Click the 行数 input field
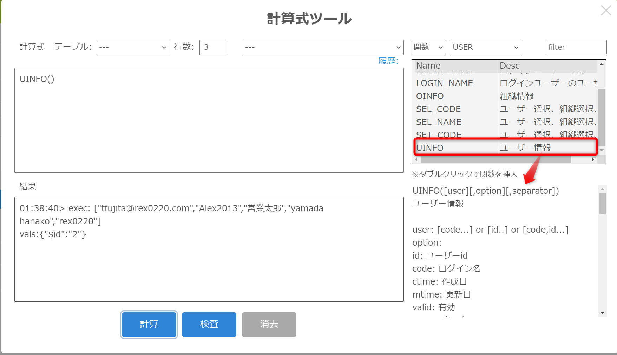 (212, 47)
